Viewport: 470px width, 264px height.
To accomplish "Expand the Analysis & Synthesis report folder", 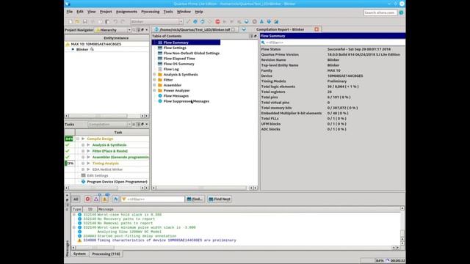I will pos(155,75).
